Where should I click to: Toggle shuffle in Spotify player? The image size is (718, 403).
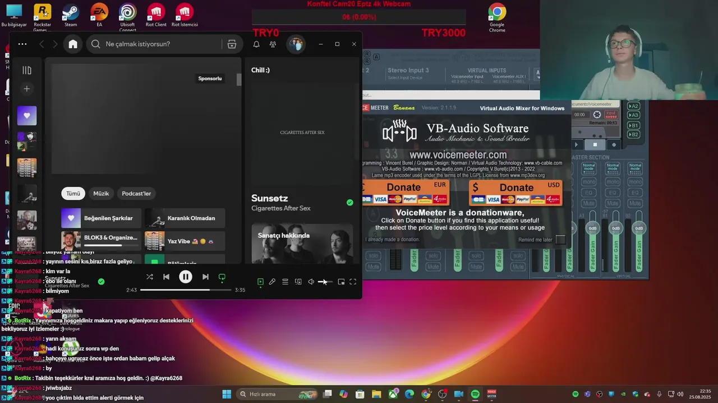click(x=150, y=277)
